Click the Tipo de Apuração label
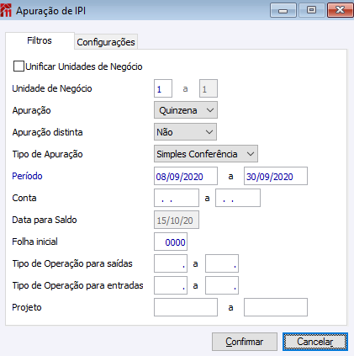The image size is (354, 356). [47, 154]
